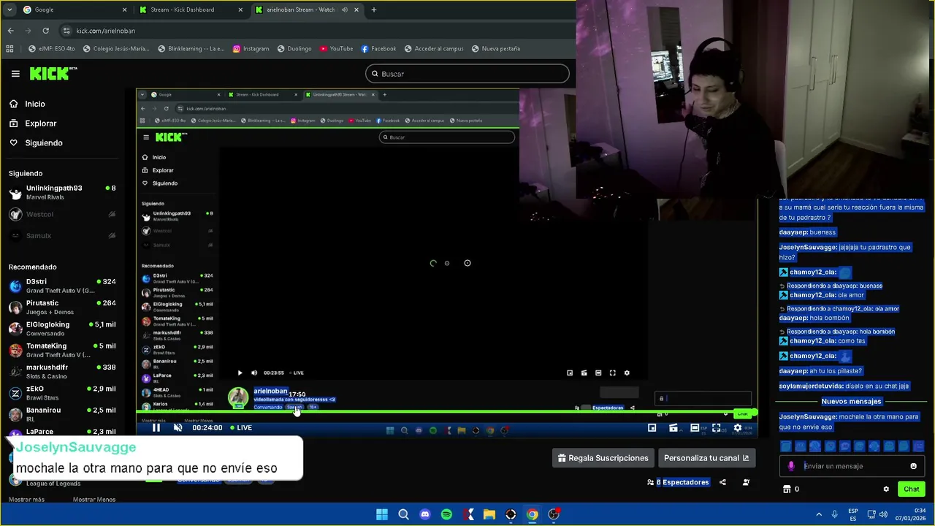Toggle fullscreen in stream player
The image size is (935, 526).
coord(717,428)
